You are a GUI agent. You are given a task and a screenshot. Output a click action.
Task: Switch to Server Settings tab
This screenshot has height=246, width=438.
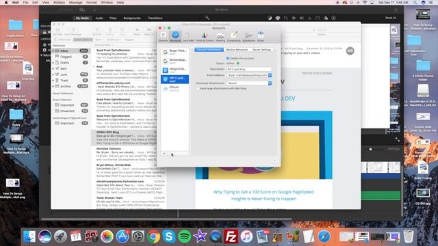tap(261, 50)
